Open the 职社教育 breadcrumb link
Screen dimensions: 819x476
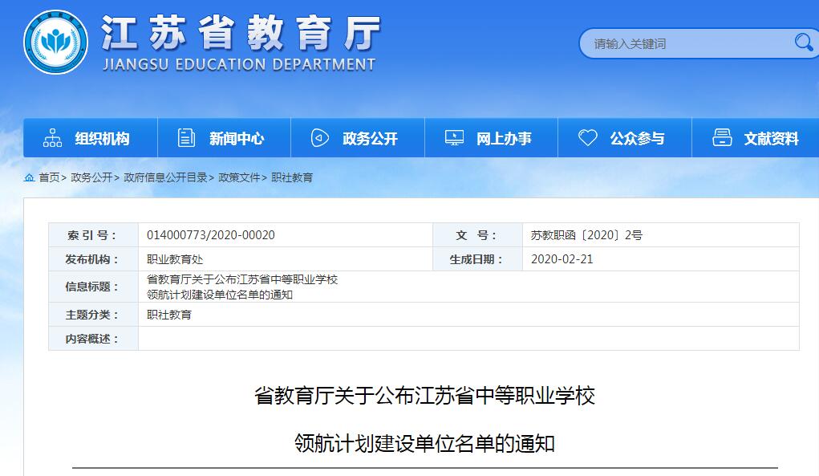click(292, 177)
